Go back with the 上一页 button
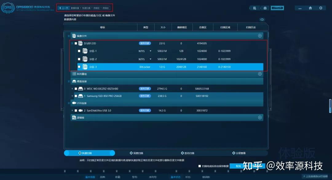The width and height of the screenshot is (332, 180). (64, 8)
